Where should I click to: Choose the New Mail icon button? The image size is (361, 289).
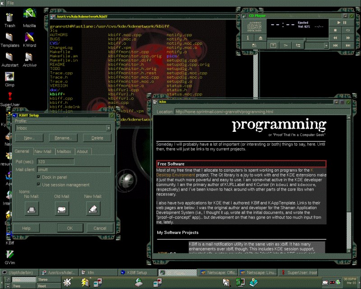(93, 209)
